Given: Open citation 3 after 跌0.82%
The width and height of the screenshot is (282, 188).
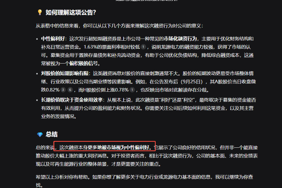Looking at the screenshot, I should [63, 90].
